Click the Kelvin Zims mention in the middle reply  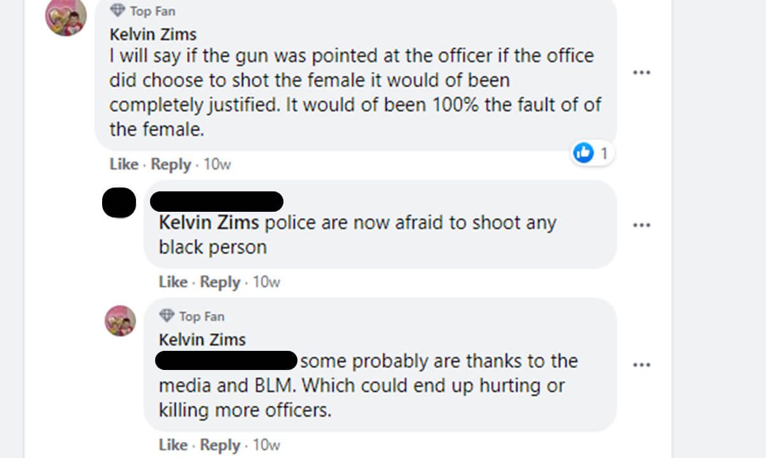tap(209, 223)
